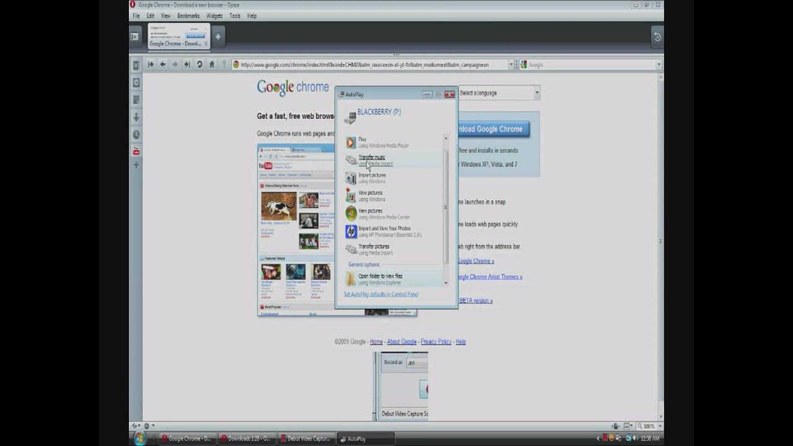Image resolution: width=793 pixels, height=446 pixels.
Task: Click the Rewind navigation button
Action: click(x=151, y=64)
